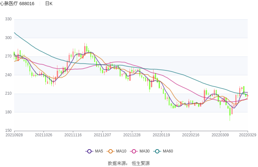
Task: Select the 20211116 date on the x-axis
Action: point(73,135)
